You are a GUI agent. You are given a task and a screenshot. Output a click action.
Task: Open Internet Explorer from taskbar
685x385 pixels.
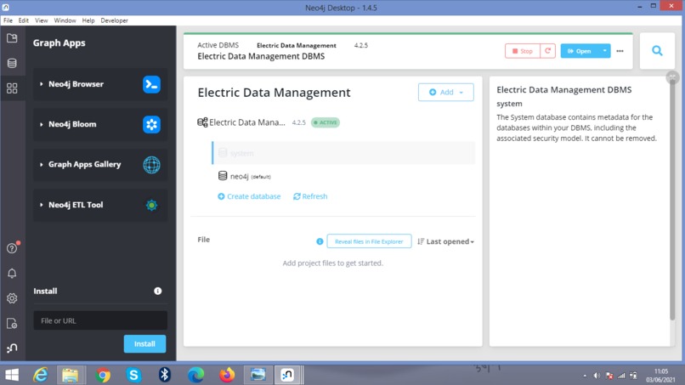tap(41, 375)
